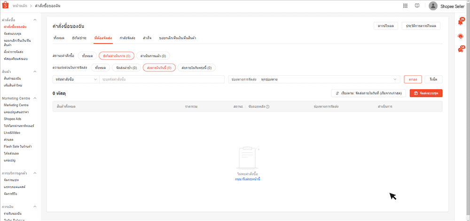Open the Marketing Centre sidebar sub-item
This screenshot has height=221, width=470.
(16, 105)
